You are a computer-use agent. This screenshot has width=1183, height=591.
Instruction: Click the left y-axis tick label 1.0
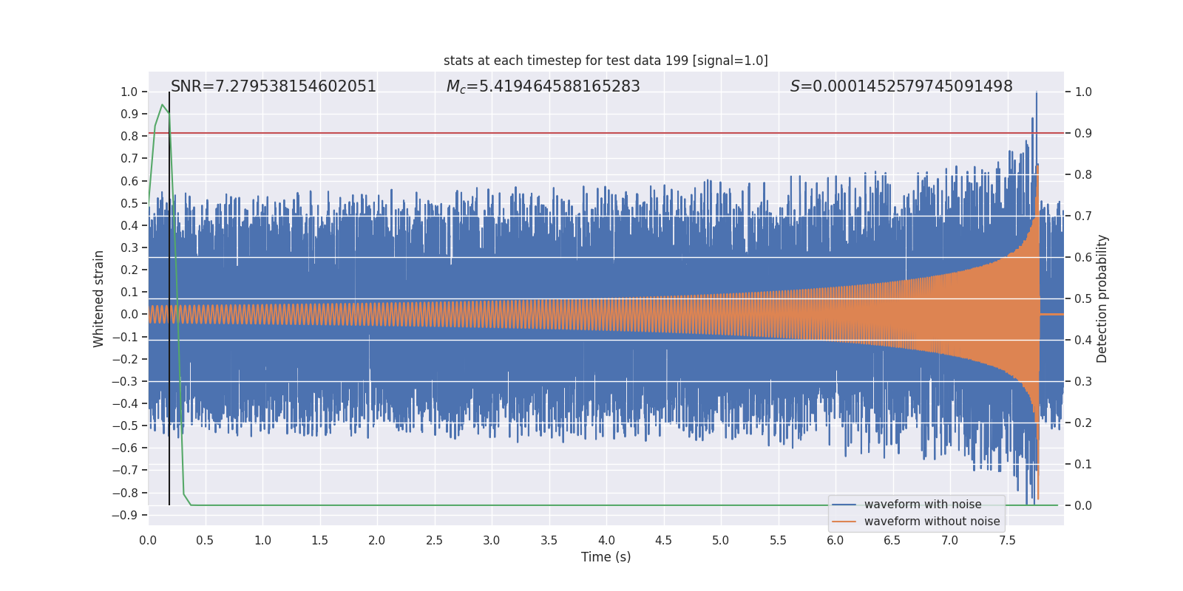(x=129, y=92)
